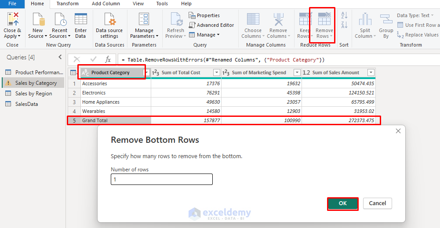440x228 pixels.
Task: Select the Electronics cell
Action: point(116,93)
